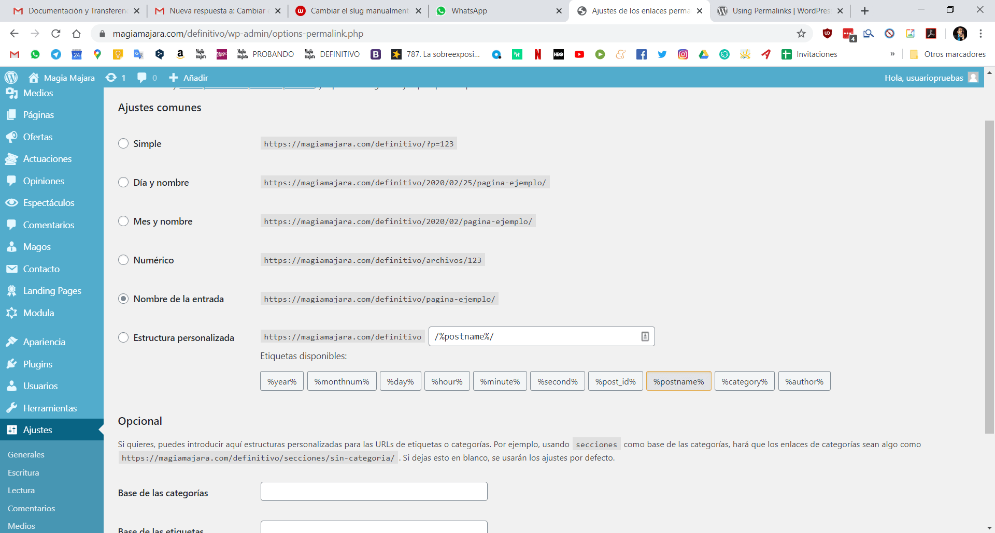Open the Páginas admin menu
The width and height of the screenshot is (995, 533).
(x=52, y=115)
